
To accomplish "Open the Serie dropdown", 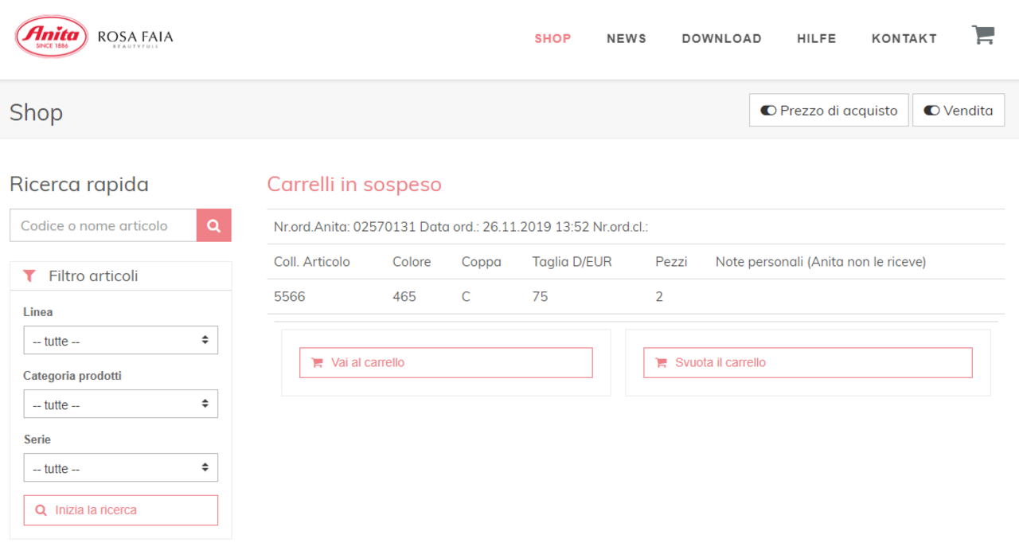I will (x=120, y=468).
